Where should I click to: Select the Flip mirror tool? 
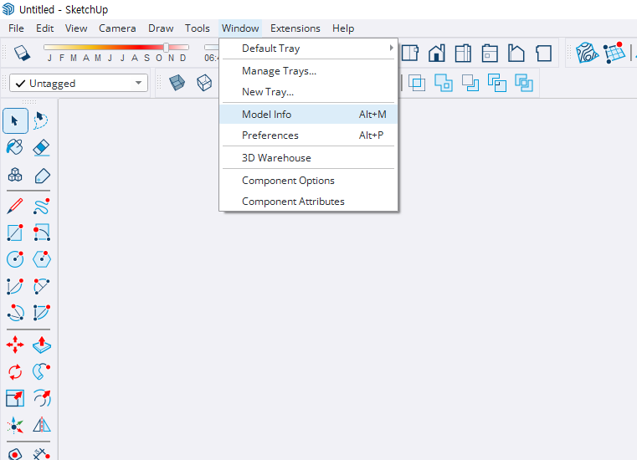point(42,425)
